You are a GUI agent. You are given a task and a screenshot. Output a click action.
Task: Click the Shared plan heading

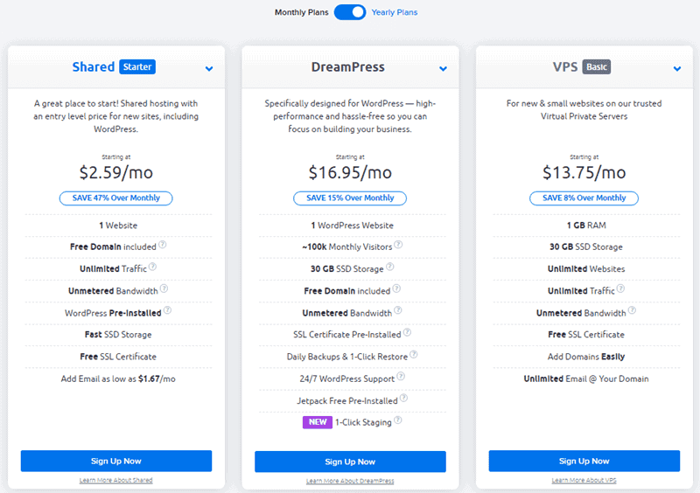[x=94, y=67]
